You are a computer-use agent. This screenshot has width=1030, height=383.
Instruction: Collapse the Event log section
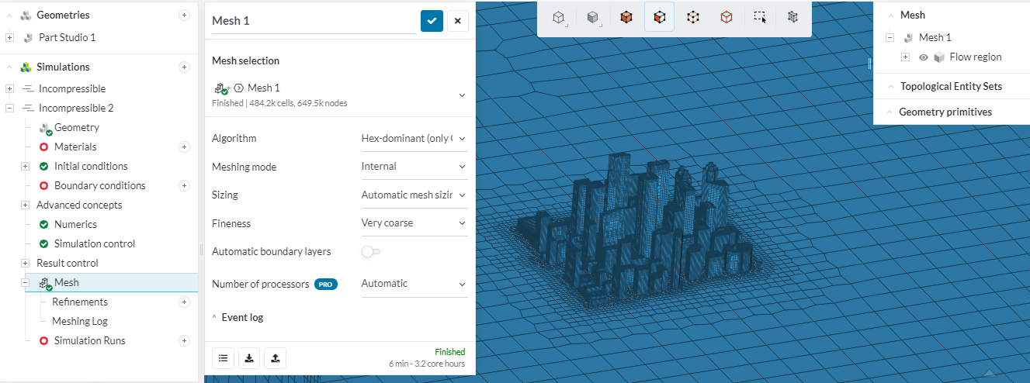point(214,317)
